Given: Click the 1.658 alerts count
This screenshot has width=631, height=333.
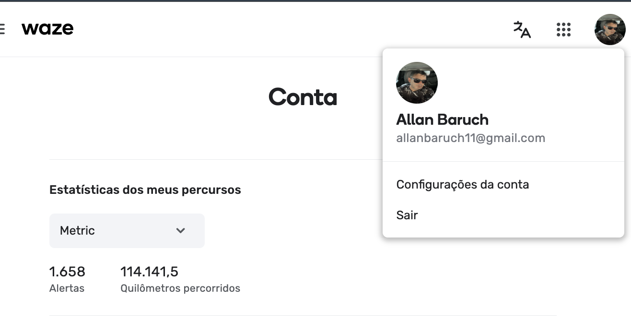Looking at the screenshot, I should point(67,272).
